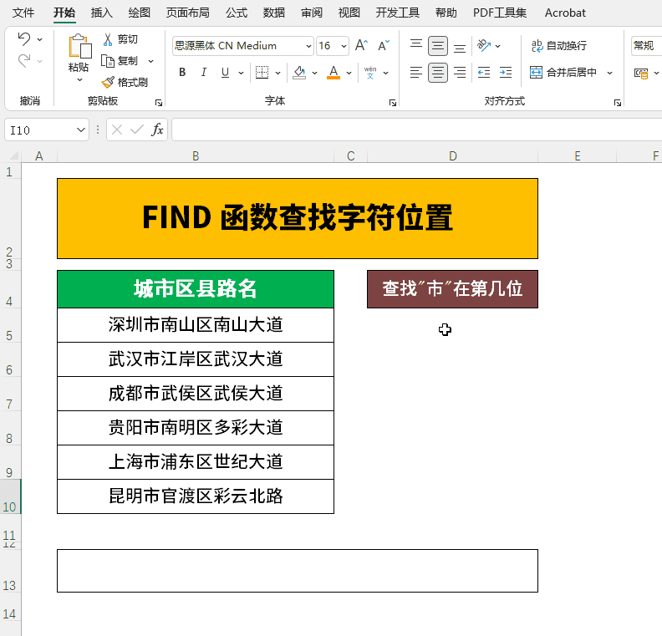Image resolution: width=662 pixels, height=636 pixels.
Task: Click the Undo arrow icon
Action: coord(24,38)
